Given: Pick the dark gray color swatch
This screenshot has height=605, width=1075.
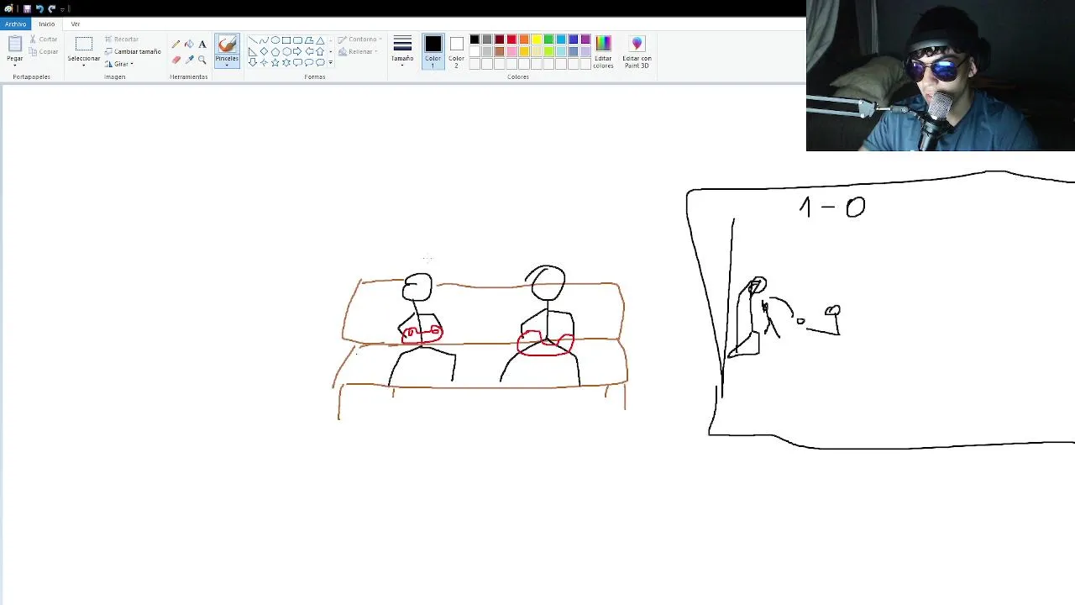Looking at the screenshot, I should click(x=487, y=39).
